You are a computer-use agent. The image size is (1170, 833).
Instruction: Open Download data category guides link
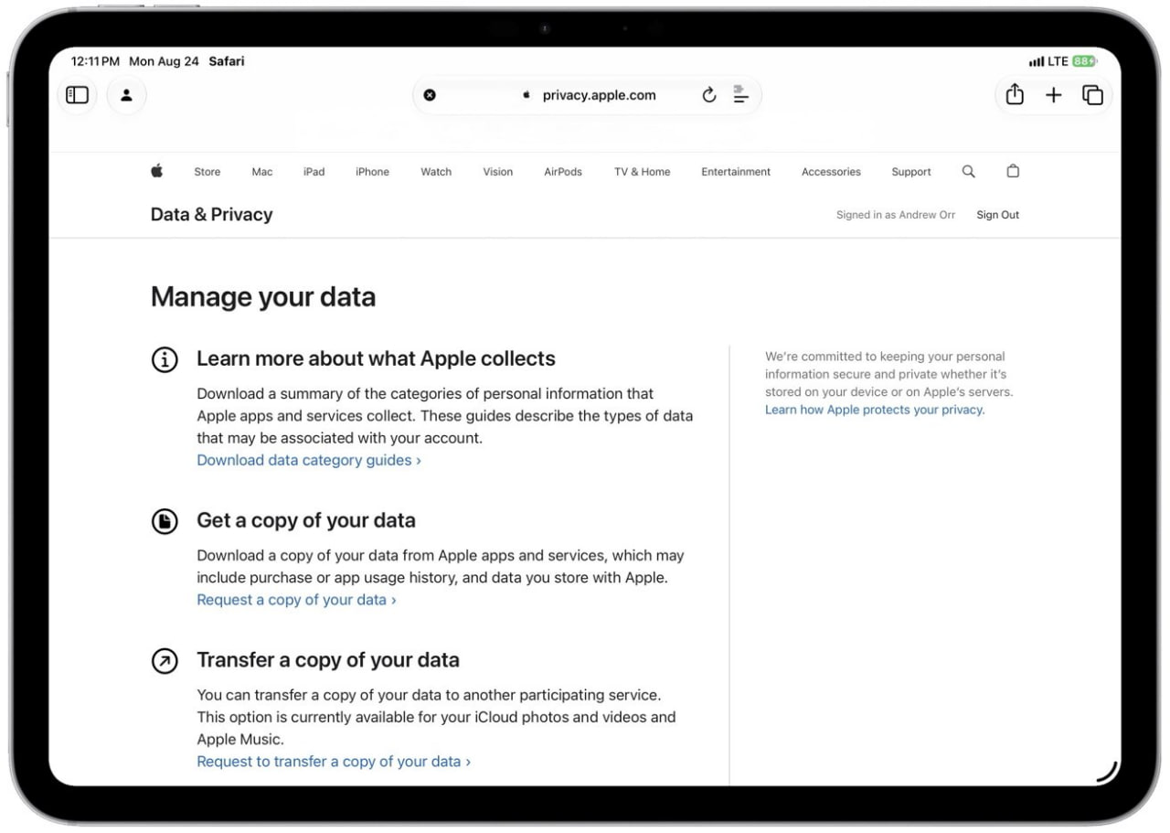tap(309, 460)
